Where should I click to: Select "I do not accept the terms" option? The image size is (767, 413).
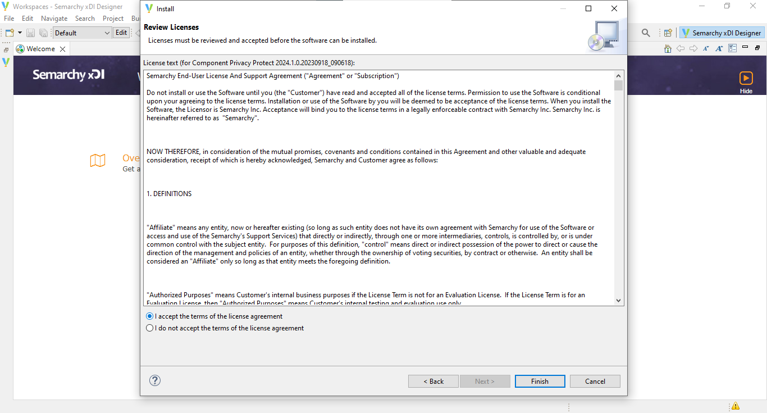149,328
